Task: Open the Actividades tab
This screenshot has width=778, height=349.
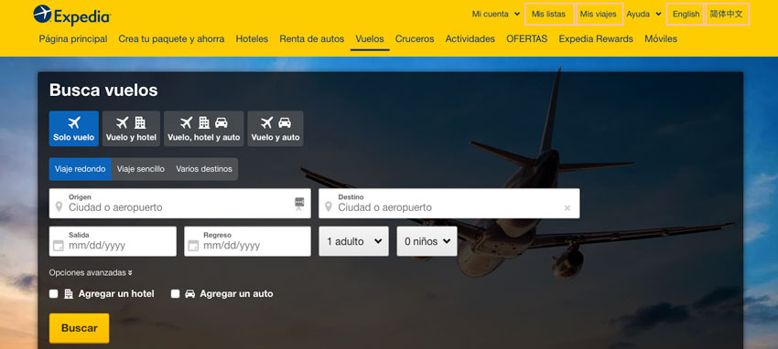Action: (470, 38)
